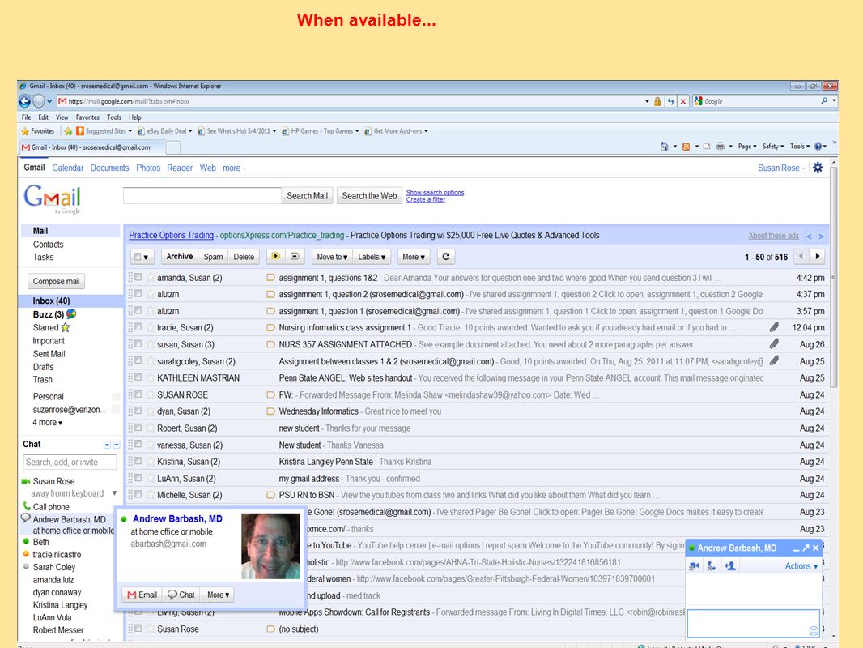Open the Inbox (40) folder

click(51, 301)
